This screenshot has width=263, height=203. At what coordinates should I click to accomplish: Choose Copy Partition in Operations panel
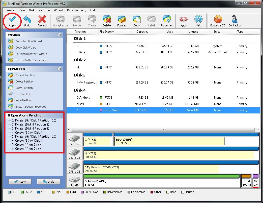click(x=24, y=88)
